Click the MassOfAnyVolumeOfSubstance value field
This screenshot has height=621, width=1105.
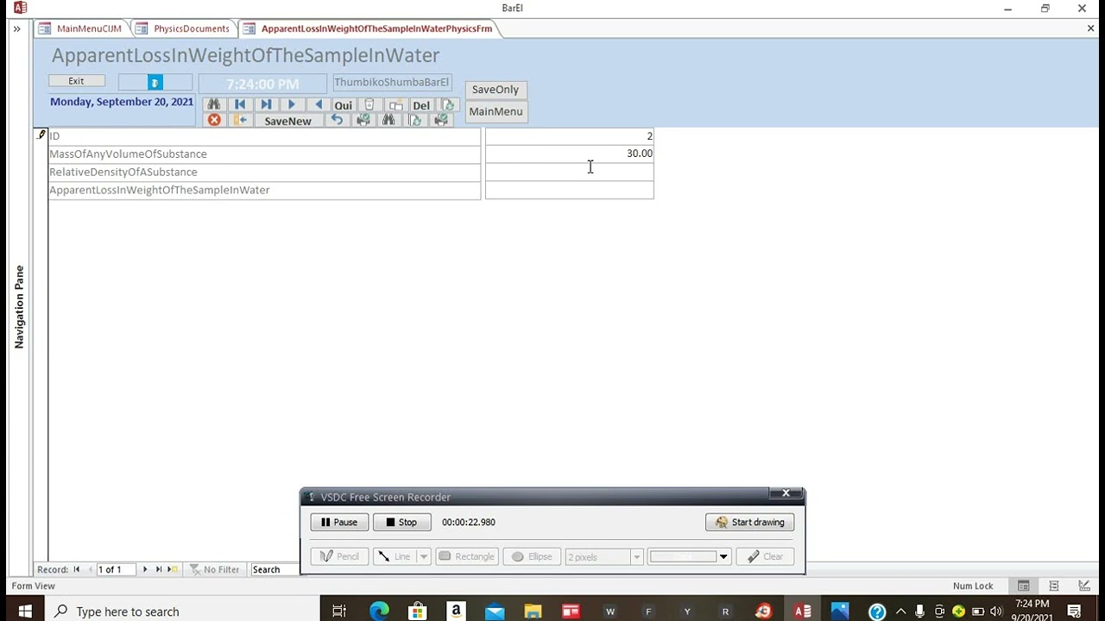[569, 154]
